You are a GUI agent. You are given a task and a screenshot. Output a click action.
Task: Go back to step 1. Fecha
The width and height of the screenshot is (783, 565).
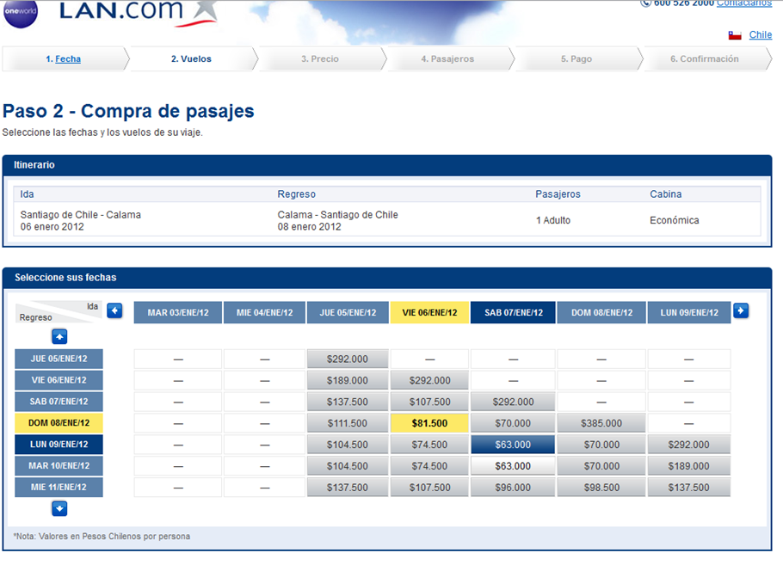click(63, 59)
